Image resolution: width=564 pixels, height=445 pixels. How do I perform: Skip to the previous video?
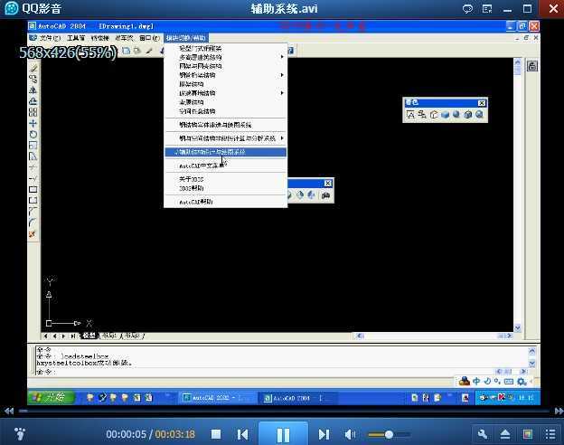point(243,434)
